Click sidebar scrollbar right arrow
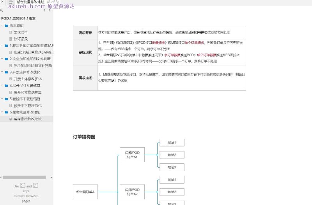Viewport: 312px width, 205px height. coord(51,177)
